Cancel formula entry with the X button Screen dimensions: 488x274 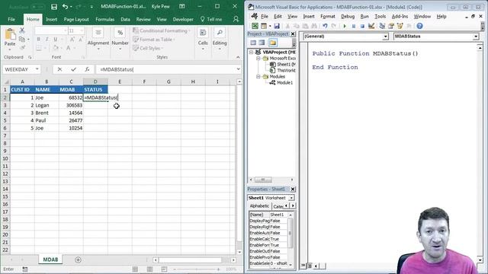point(59,69)
